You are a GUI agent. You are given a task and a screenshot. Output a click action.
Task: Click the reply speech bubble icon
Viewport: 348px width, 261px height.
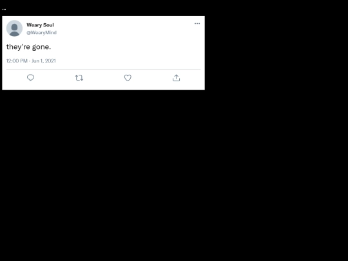[x=30, y=78]
